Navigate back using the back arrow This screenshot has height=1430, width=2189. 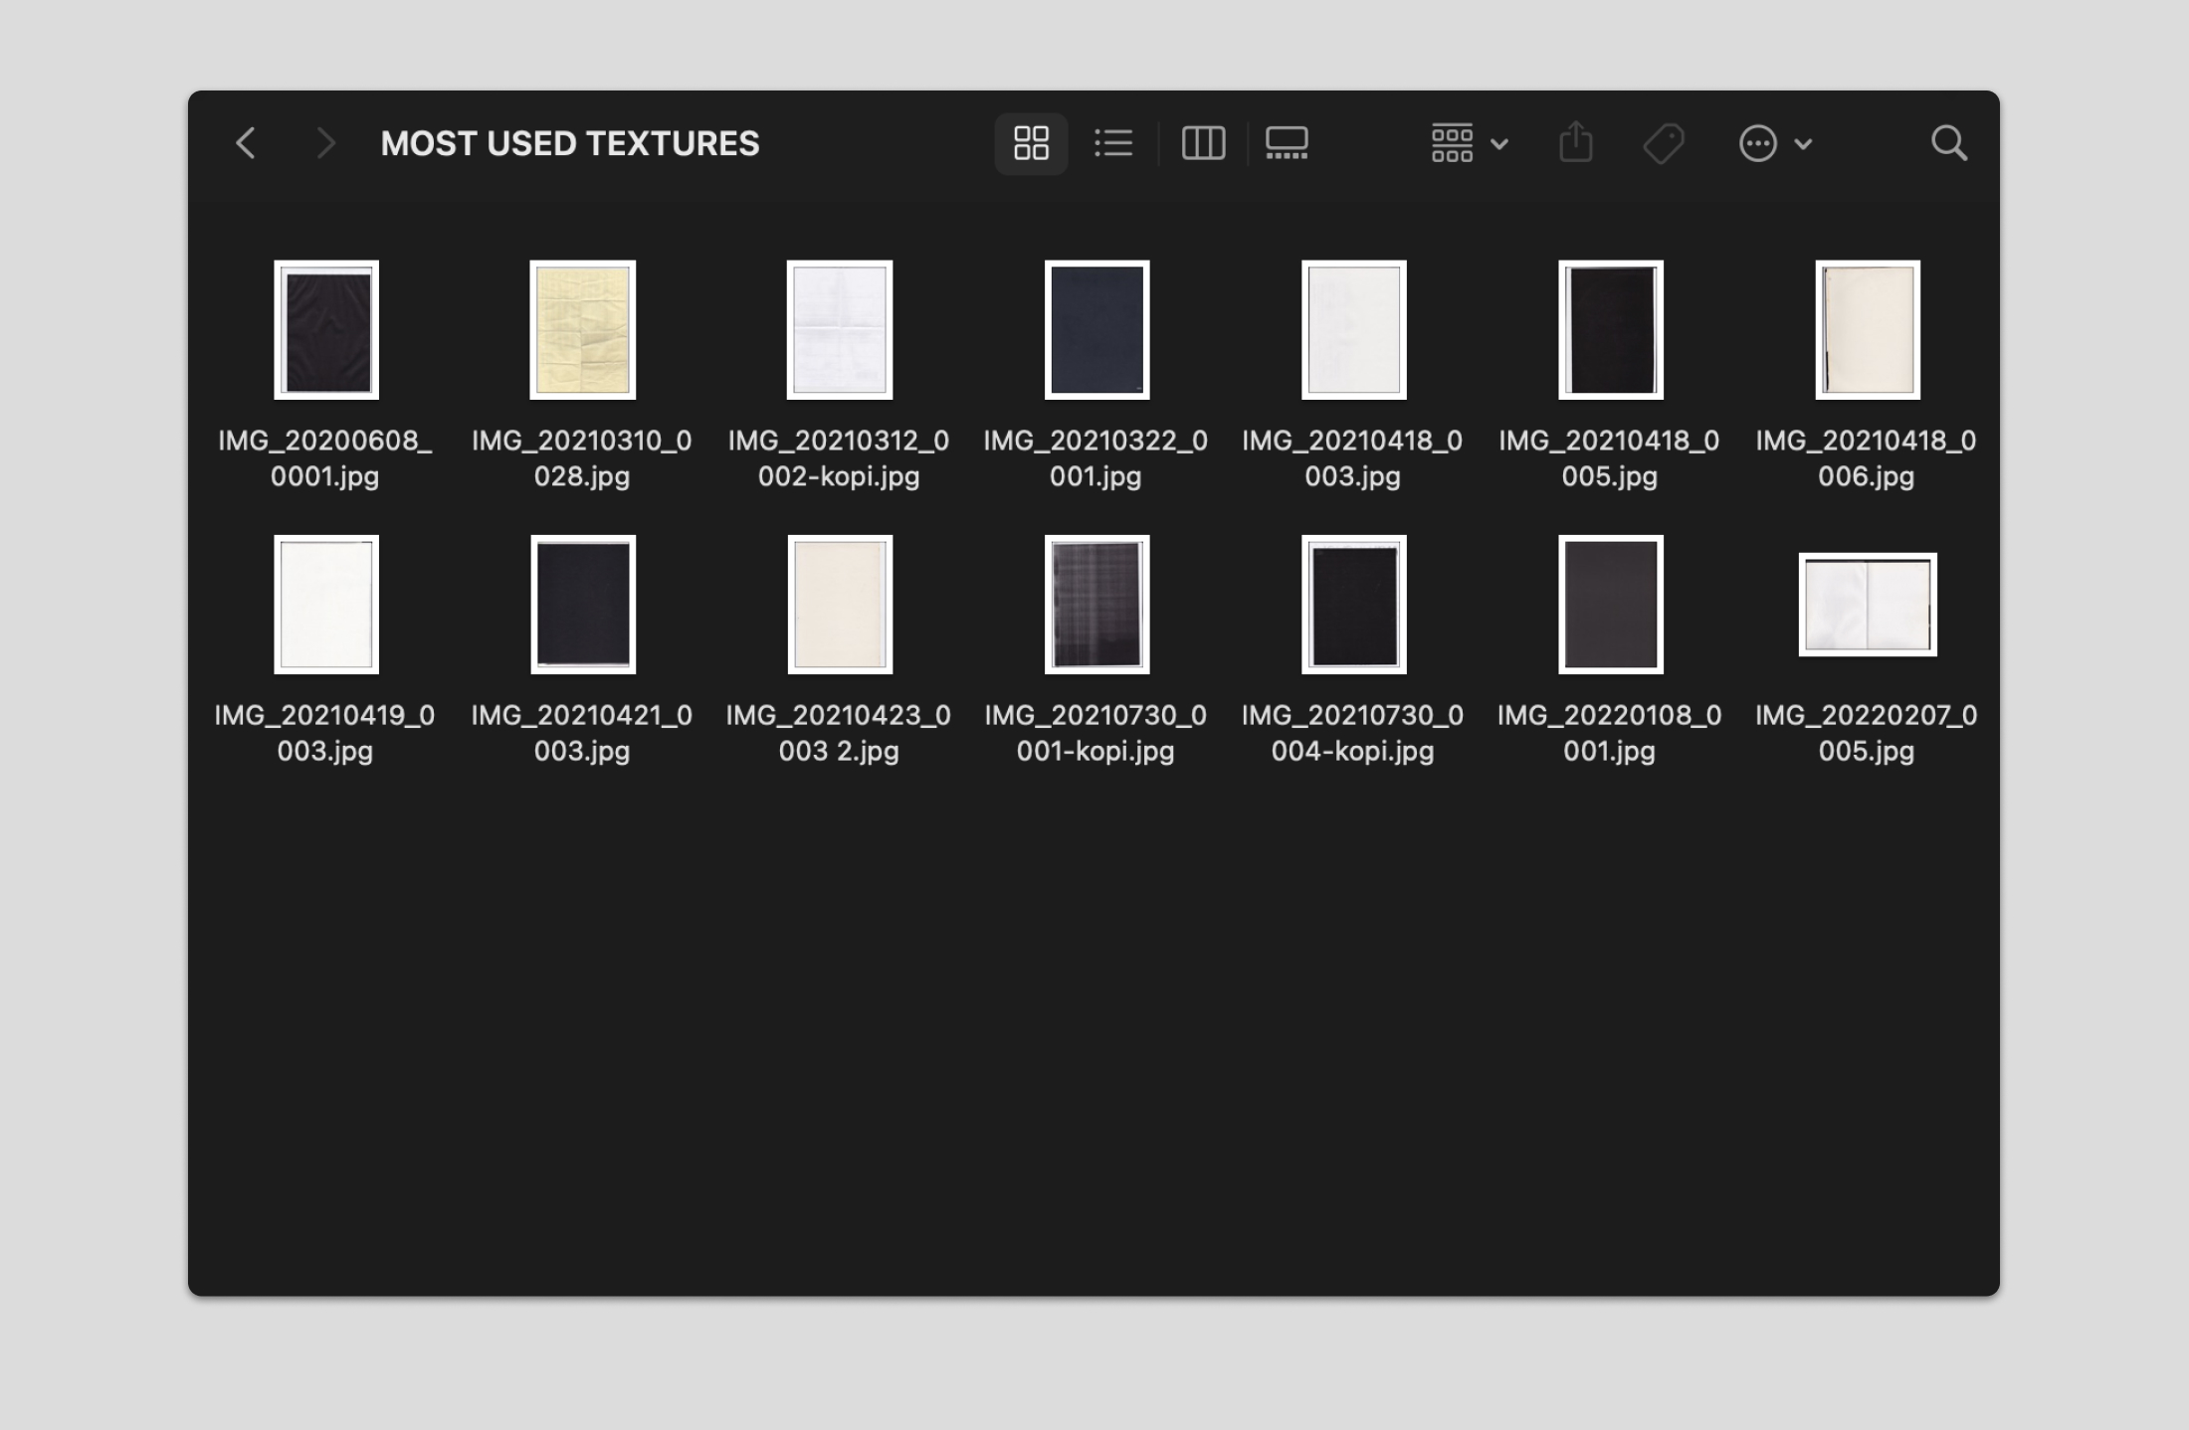click(246, 143)
